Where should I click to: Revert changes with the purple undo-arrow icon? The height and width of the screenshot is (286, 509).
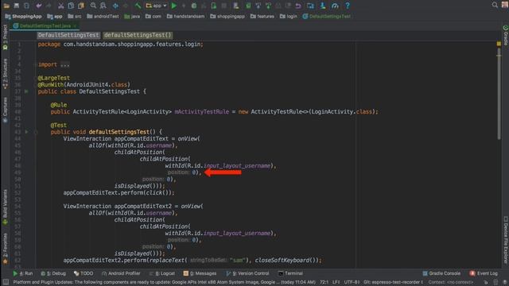click(298, 6)
